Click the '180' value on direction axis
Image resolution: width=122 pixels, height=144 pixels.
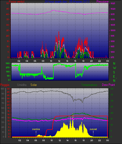8,72
